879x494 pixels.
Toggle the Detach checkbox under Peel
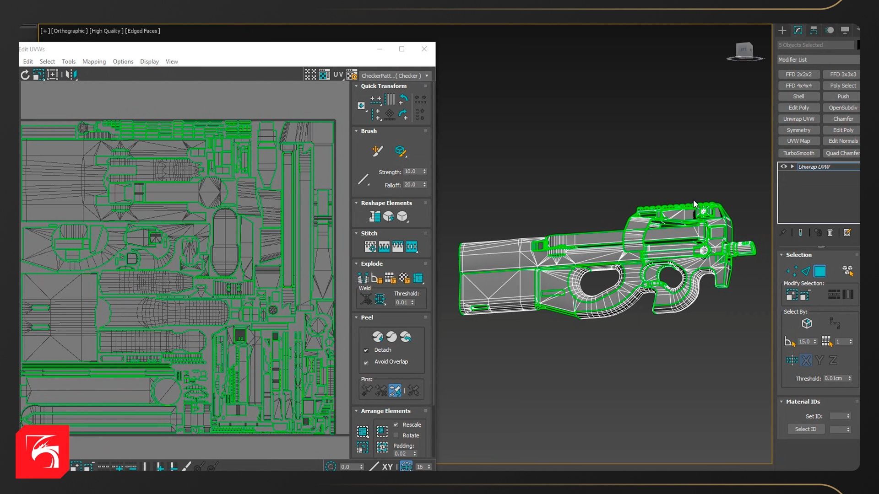point(366,350)
